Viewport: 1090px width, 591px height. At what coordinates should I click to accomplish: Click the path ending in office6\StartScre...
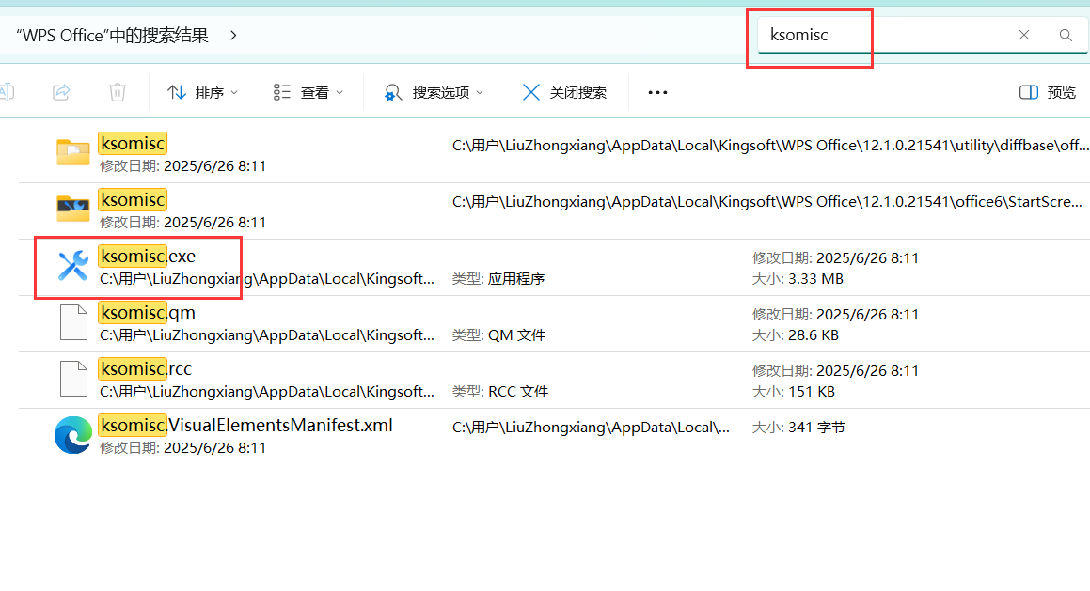point(767,201)
